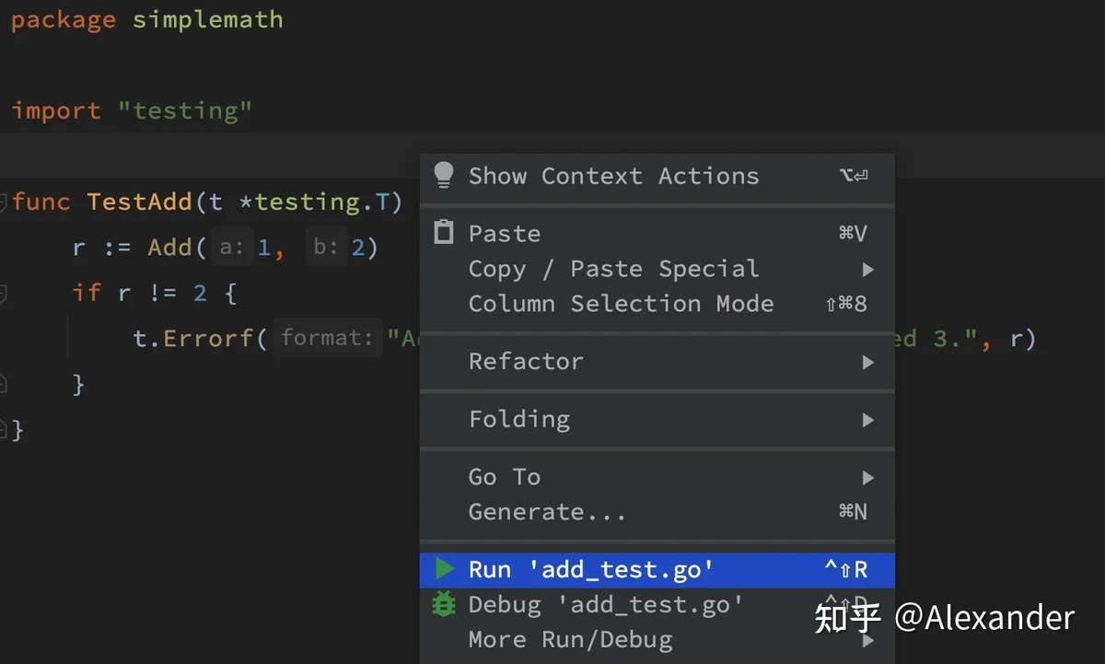Expand the Folding submenu arrow

[x=867, y=420]
